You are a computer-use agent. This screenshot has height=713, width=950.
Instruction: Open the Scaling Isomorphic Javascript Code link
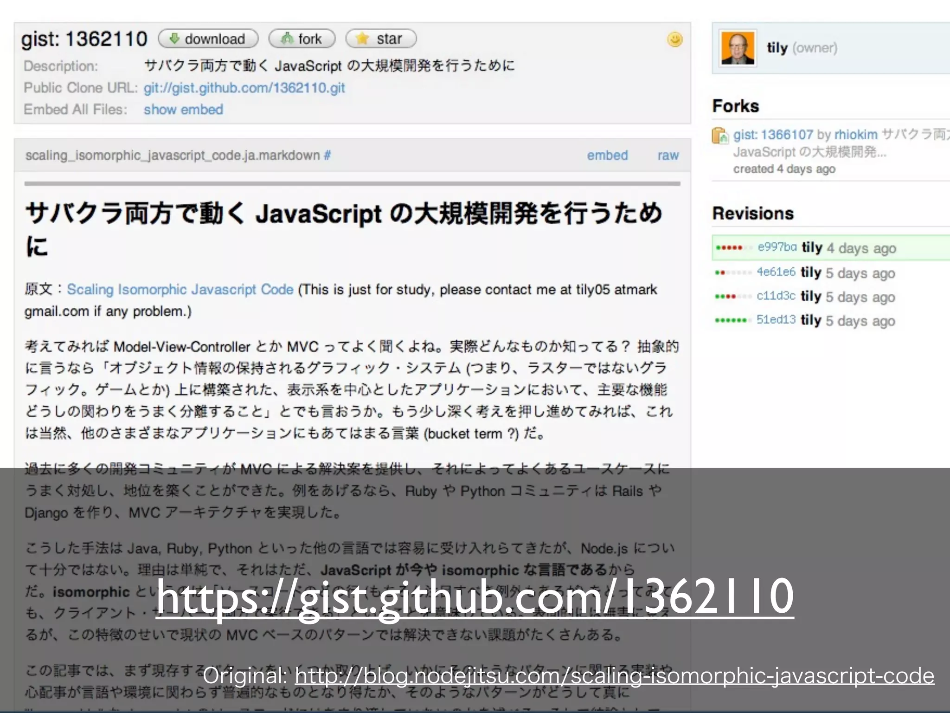point(180,290)
